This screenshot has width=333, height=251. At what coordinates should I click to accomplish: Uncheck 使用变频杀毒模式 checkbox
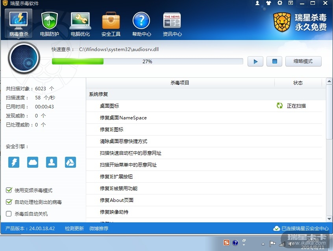[x=9, y=190]
